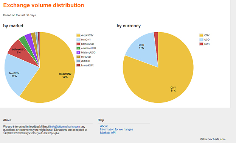Toggle the EUR currency legend marker
Viewport: 236px width, 143px height.
click(201, 44)
